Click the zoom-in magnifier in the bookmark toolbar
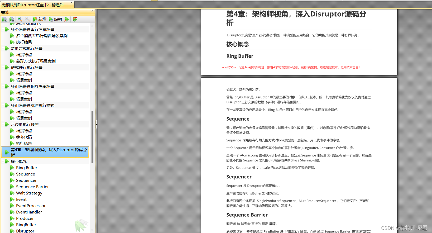The height and width of the screenshot is (233, 432). pyautogui.click(x=20, y=19)
